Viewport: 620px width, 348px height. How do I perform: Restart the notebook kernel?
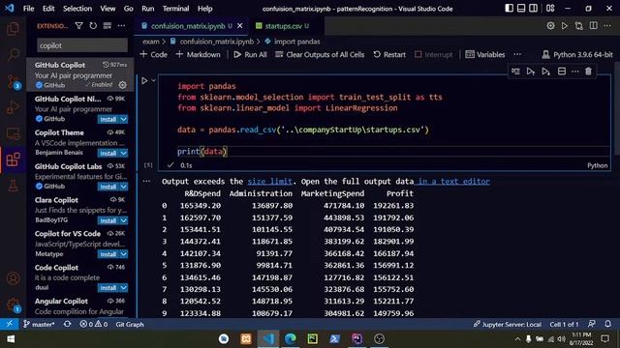[389, 54]
